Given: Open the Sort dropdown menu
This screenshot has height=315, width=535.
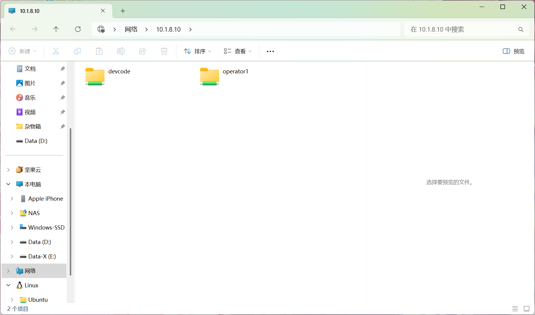Looking at the screenshot, I should click(x=197, y=51).
